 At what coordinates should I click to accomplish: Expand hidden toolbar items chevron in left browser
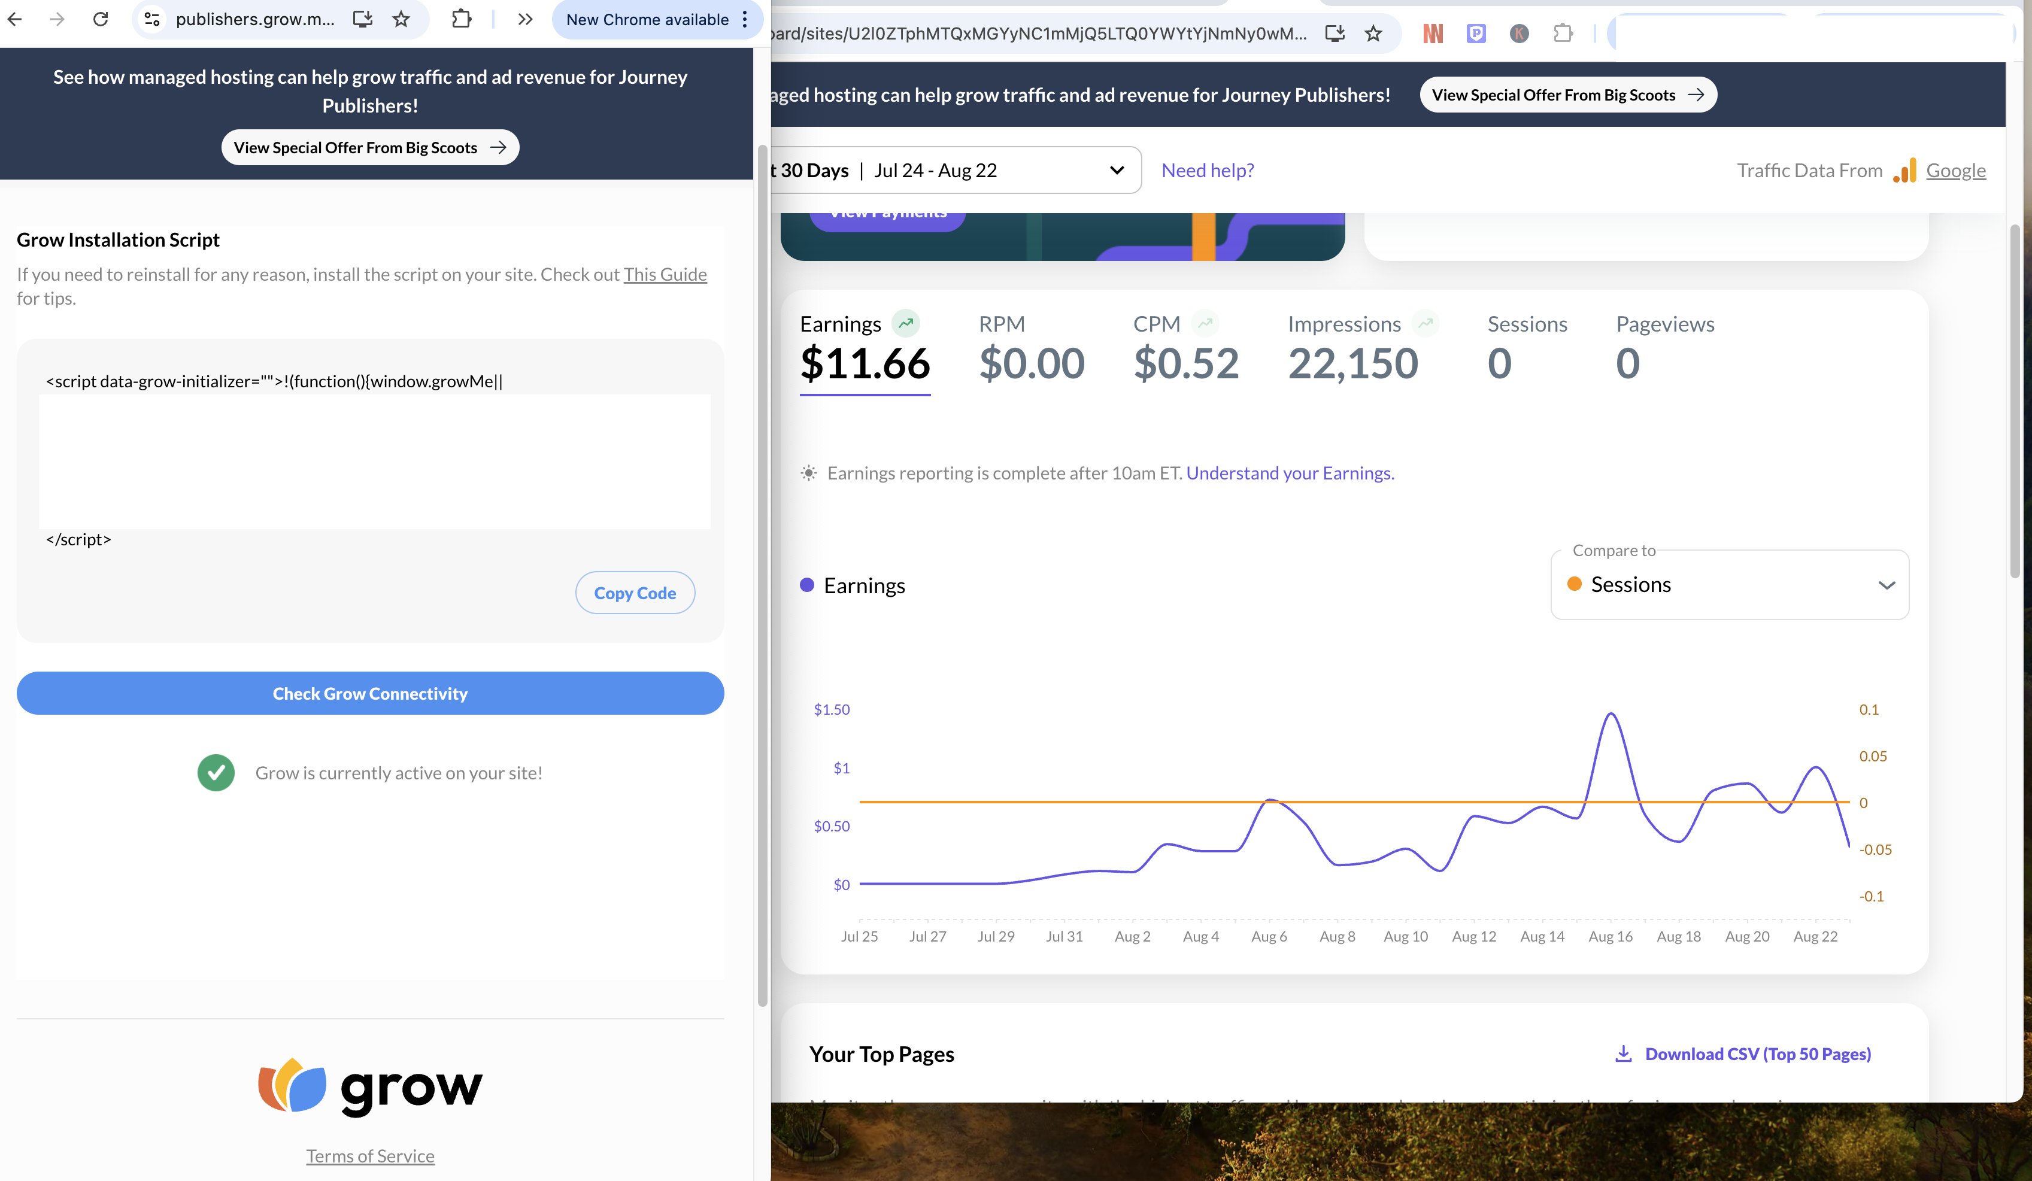pyautogui.click(x=525, y=19)
